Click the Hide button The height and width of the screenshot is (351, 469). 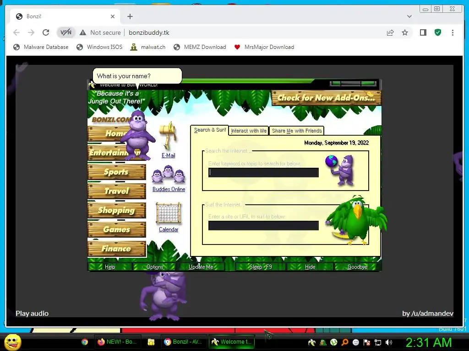(310, 267)
